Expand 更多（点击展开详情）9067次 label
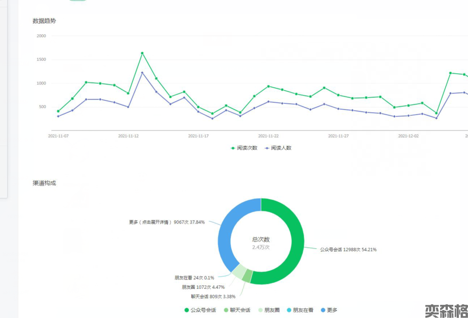Viewport: 468px width, 318px height. (x=167, y=222)
